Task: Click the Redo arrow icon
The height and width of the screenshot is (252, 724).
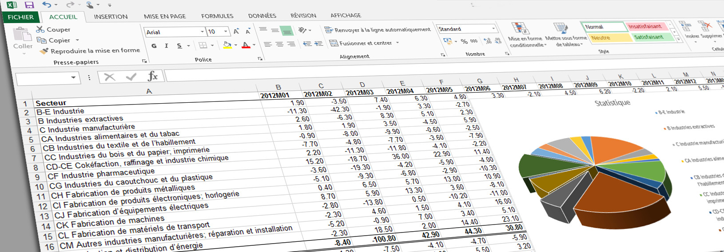Action: (69, 4)
